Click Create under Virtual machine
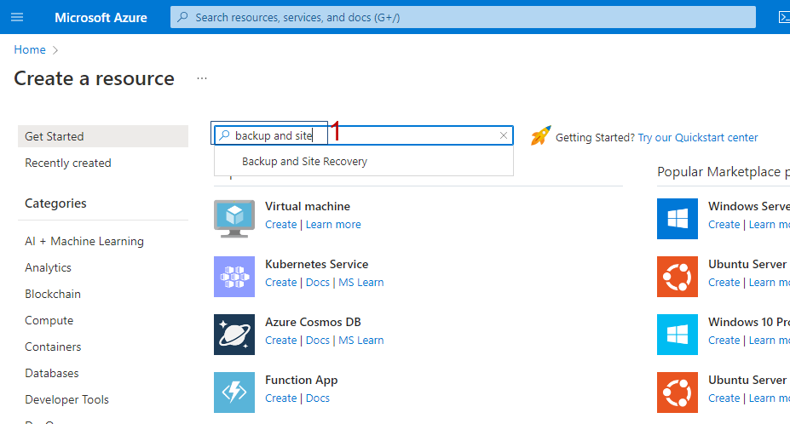This screenshot has height=424, width=790. 280,225
